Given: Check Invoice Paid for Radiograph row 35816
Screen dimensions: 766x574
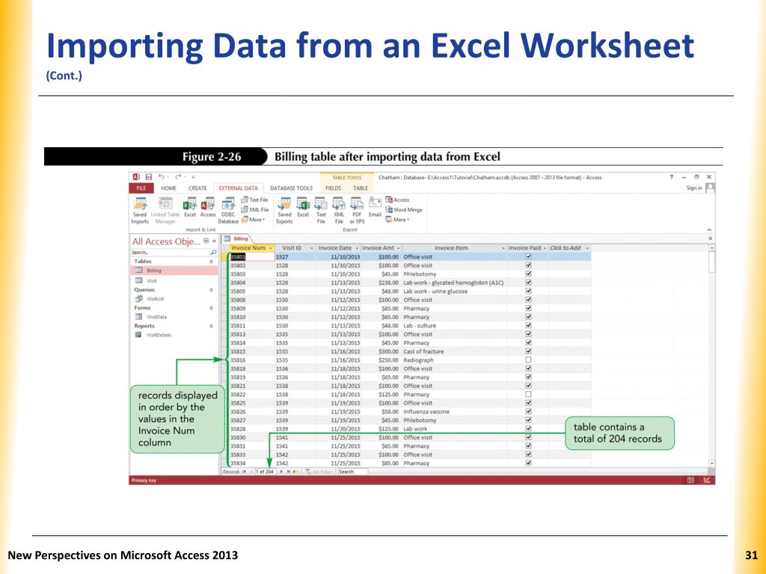Looking at the screenshot, I should pyautogui.click(x=528, y=359).
